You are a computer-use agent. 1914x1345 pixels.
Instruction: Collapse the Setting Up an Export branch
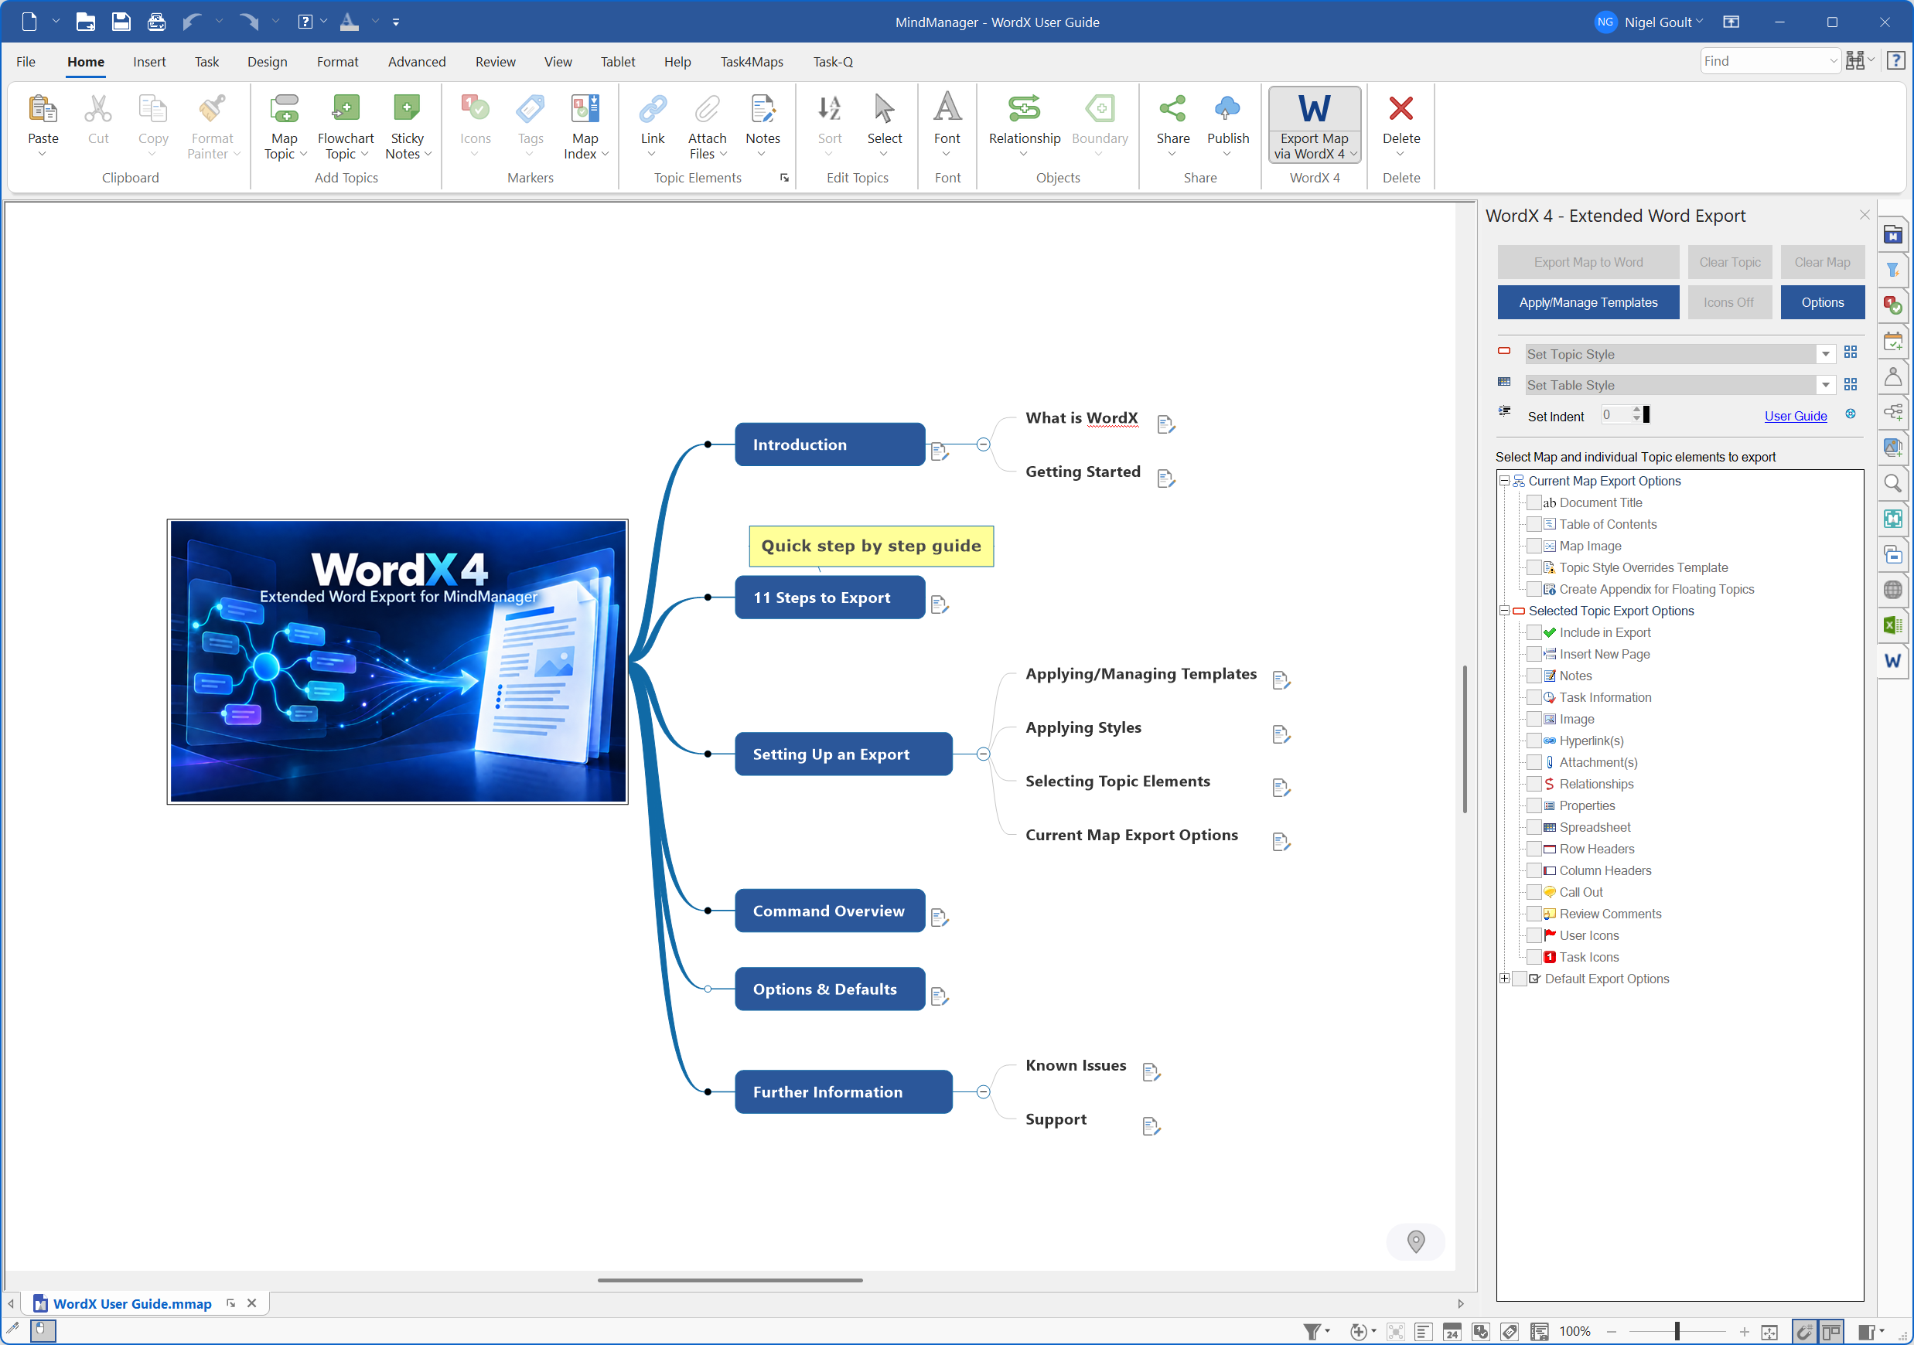tap(983, 754)
